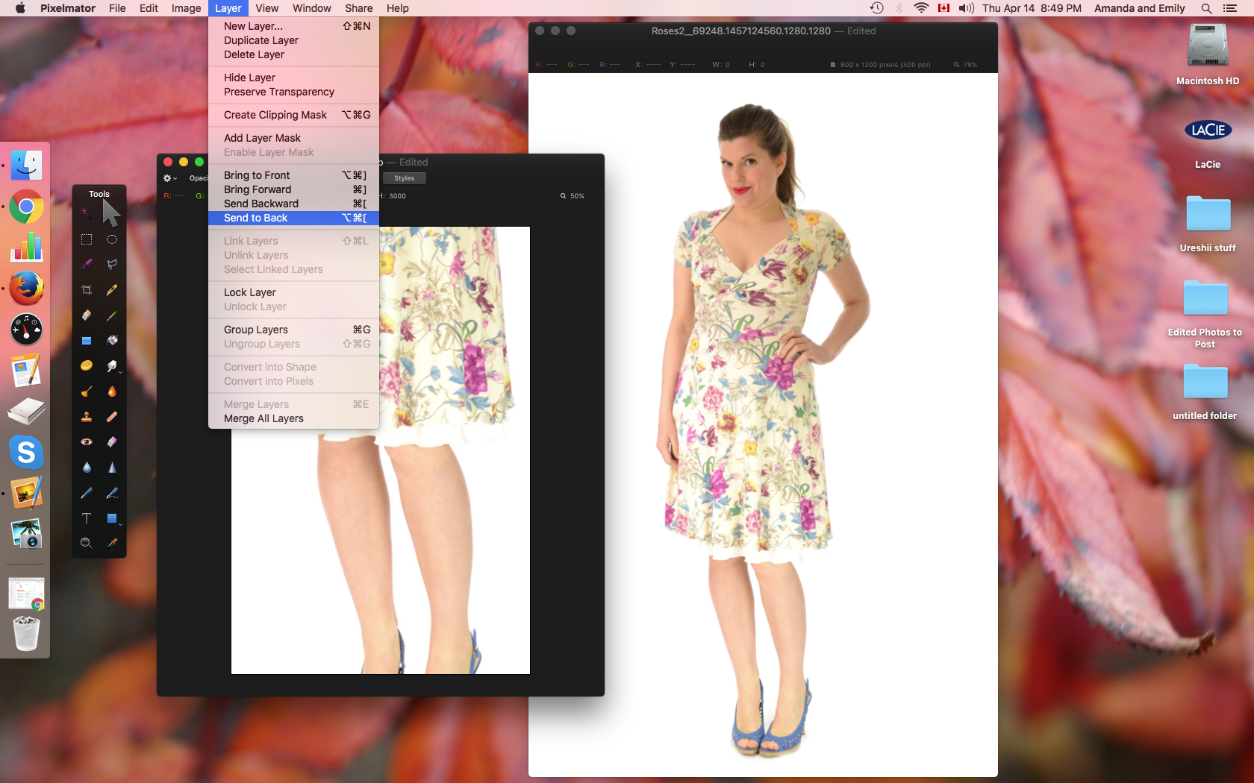Viewport: 1254px width, 783px height.
Task: Select the Eraser tool
Action: pos(87,315)
